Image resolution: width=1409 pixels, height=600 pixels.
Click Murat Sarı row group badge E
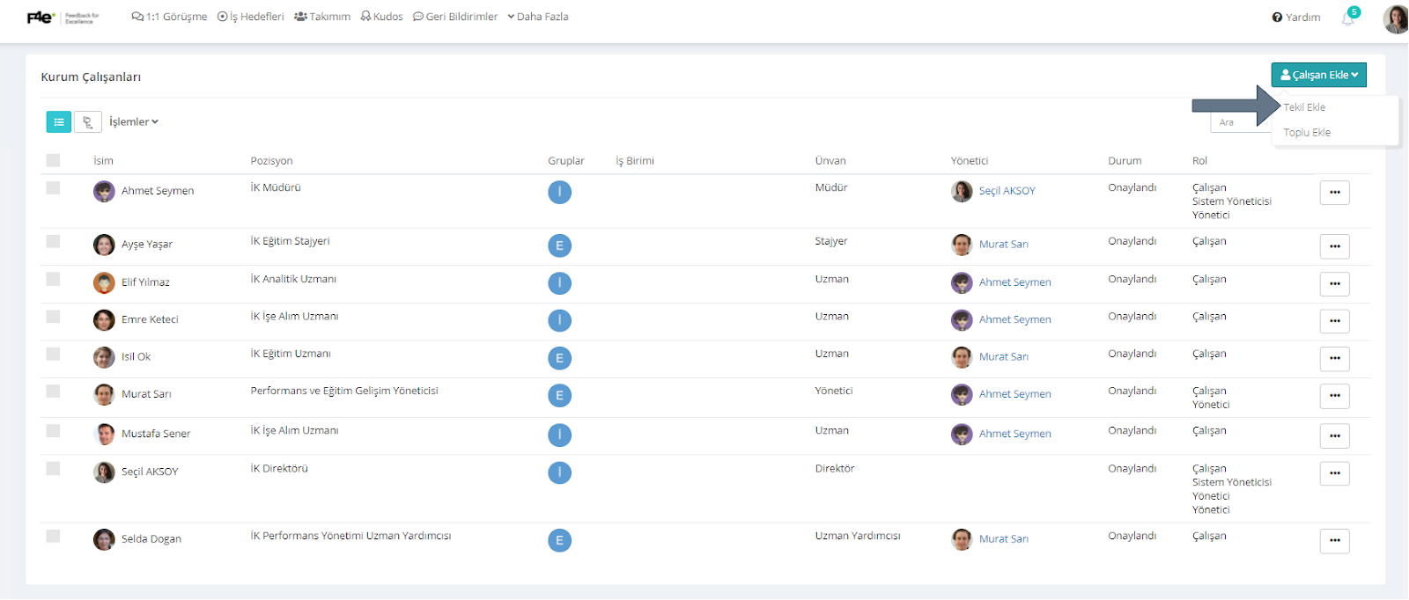(559, 395)
